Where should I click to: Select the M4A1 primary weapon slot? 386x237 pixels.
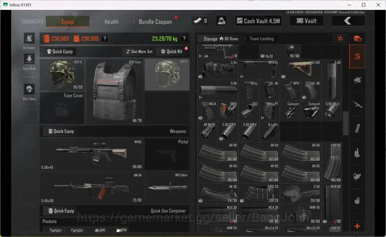[92, 154]
